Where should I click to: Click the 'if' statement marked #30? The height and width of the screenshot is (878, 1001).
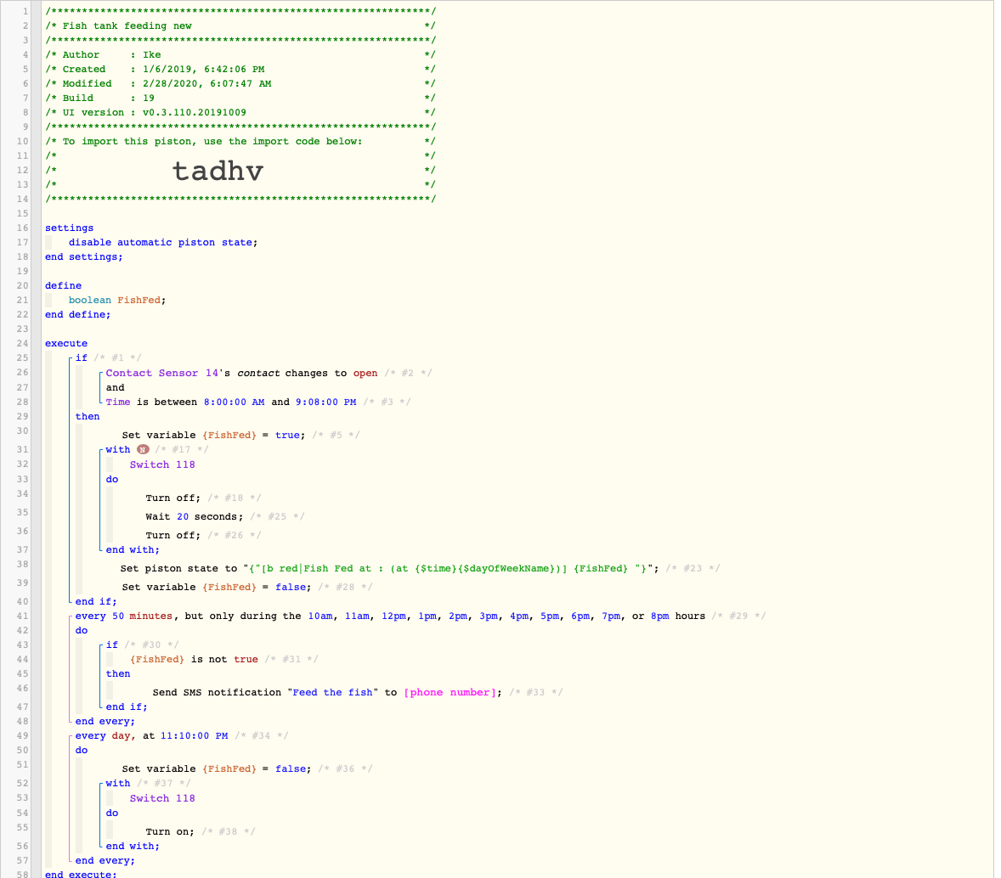[111, 645]
